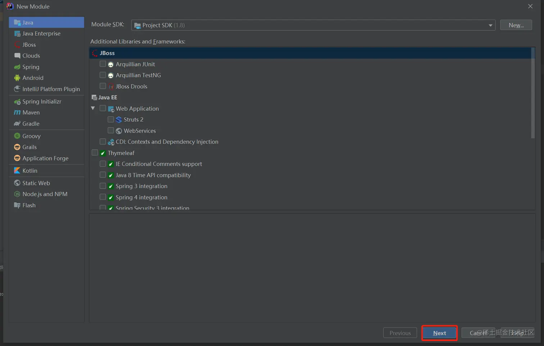
Task: Select the JBoss header row in frameworks list
Action: pos(310,53)
